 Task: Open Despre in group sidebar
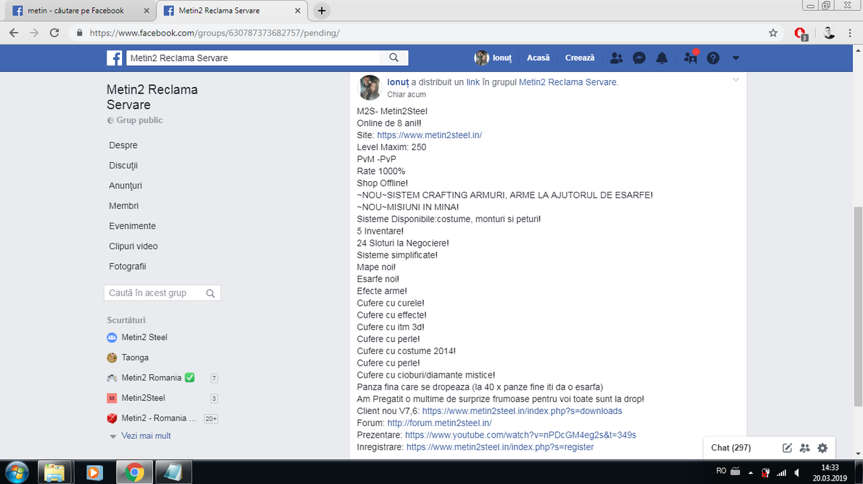123,145
